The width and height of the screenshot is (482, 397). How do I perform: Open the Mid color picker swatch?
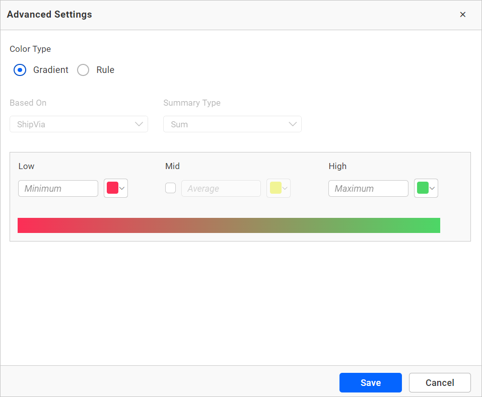(x=276, y=188)
